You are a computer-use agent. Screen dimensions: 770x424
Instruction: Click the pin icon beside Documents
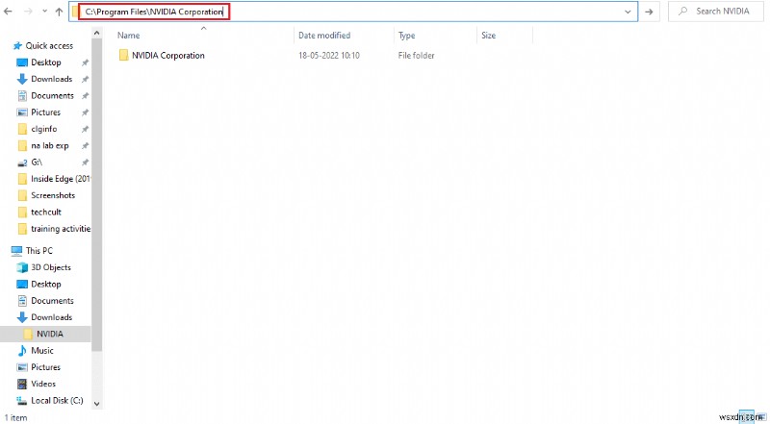[x=85, y=96]
